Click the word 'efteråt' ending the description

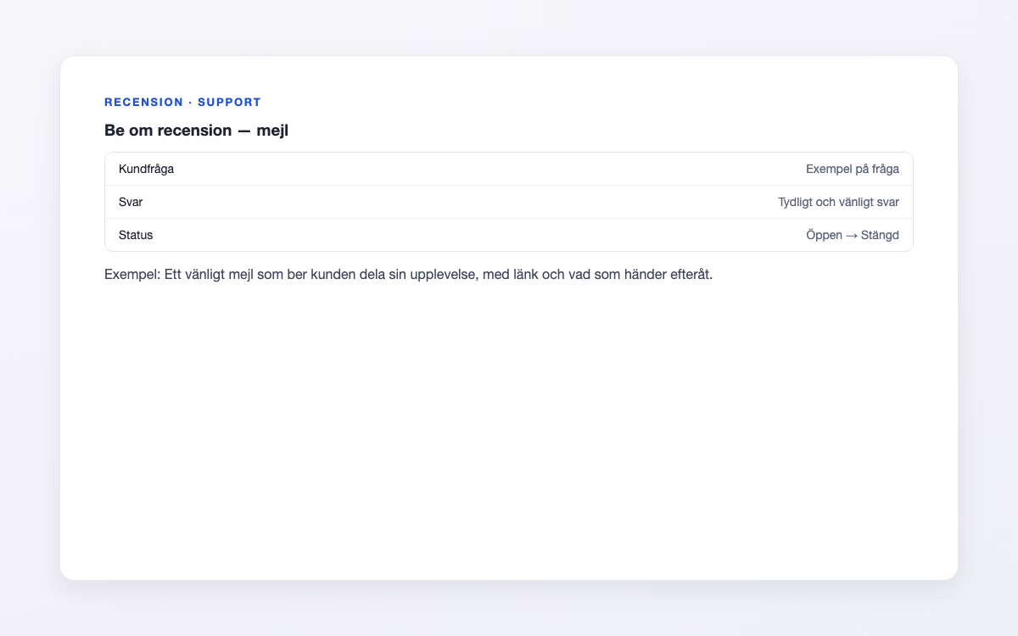pyautogui.click(x=689, y=276)
